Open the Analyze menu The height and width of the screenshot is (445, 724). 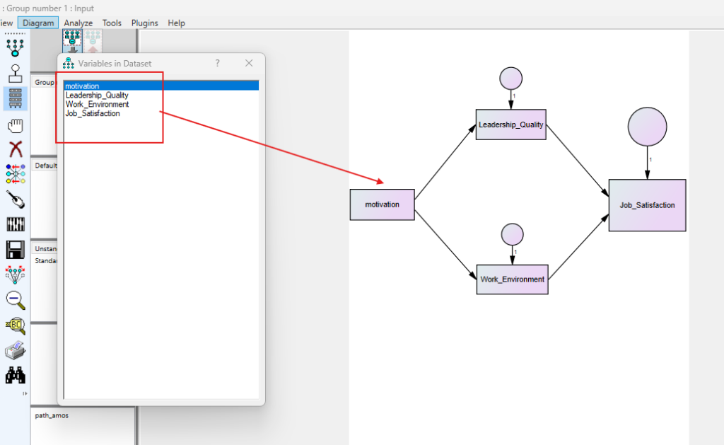[78, 23]
